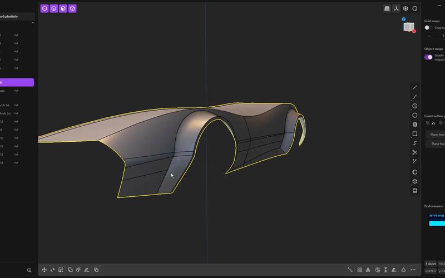Click mirror icon next to the lock icon
The height and width of the screenshot is (278, 445).
pyautogui.click(x=394, y=270)
